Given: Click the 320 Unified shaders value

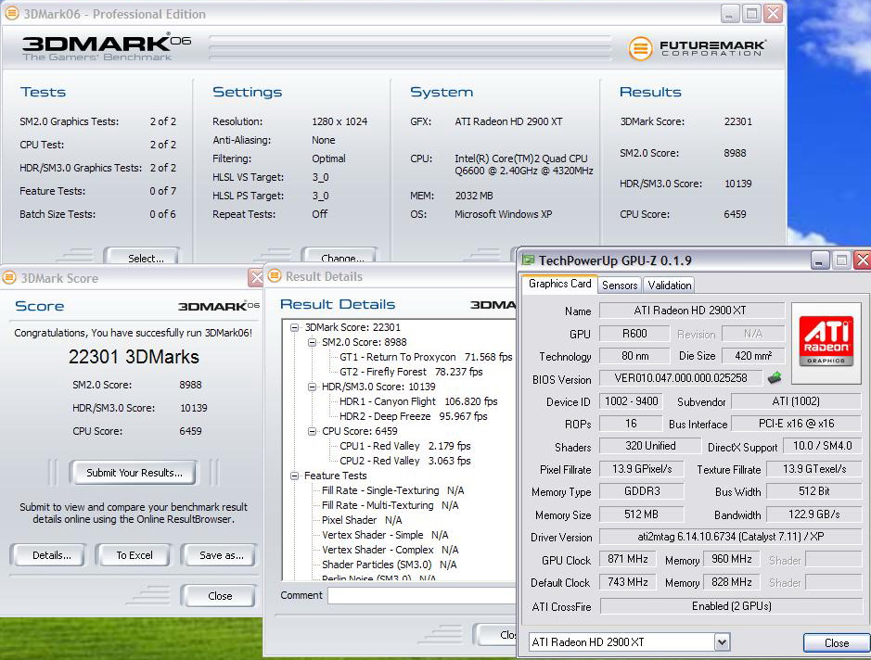Looking at the screenshot, I should 650,446.
